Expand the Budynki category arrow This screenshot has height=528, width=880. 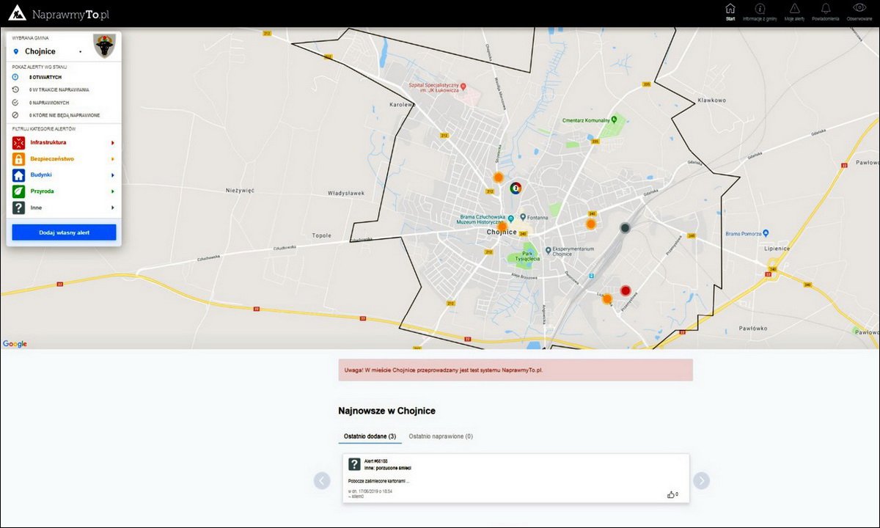pos(112,175)
